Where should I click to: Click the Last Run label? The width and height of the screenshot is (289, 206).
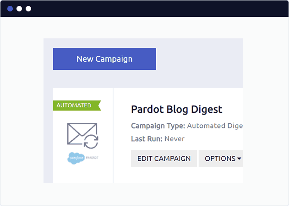[147, 139]
